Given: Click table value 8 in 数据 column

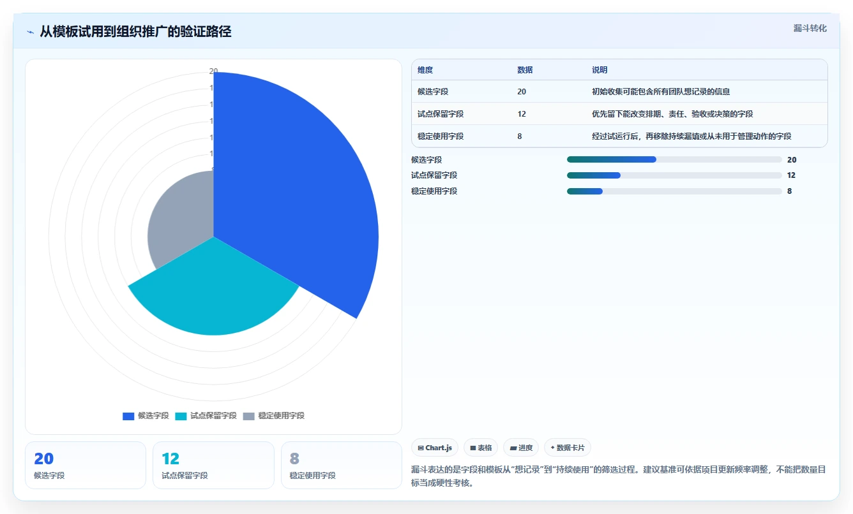Looking at the screenshot, I should coord(520,136).
